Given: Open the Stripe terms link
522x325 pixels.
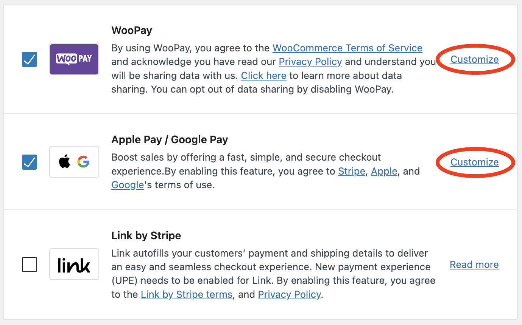Looking at the screenshot, I should pyautogui.click(x=351, y=171).
